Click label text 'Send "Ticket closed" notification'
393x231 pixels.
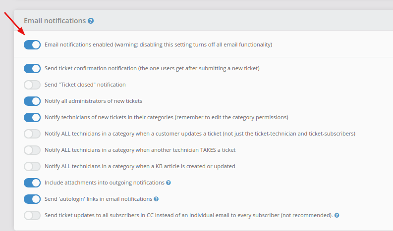point(85,85)
